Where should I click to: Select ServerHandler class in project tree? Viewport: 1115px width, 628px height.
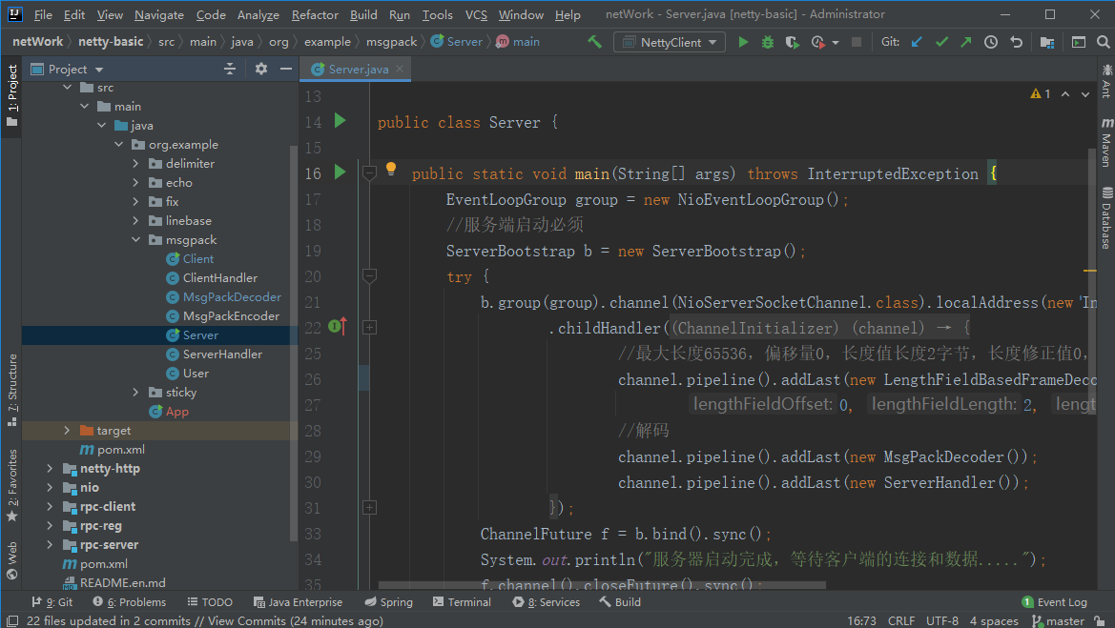(222, 354)
